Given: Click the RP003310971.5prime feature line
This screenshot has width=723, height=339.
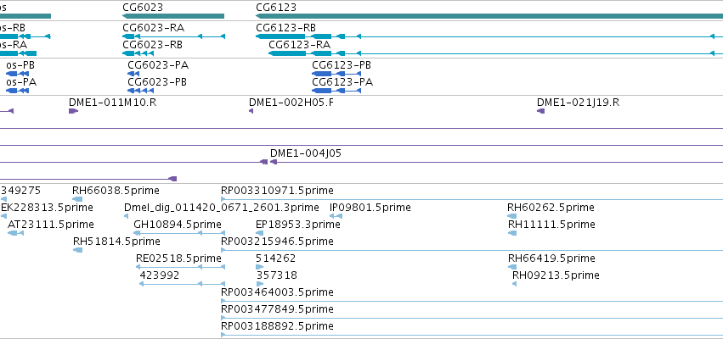Looking at the screenshot, I should (472, 199).
